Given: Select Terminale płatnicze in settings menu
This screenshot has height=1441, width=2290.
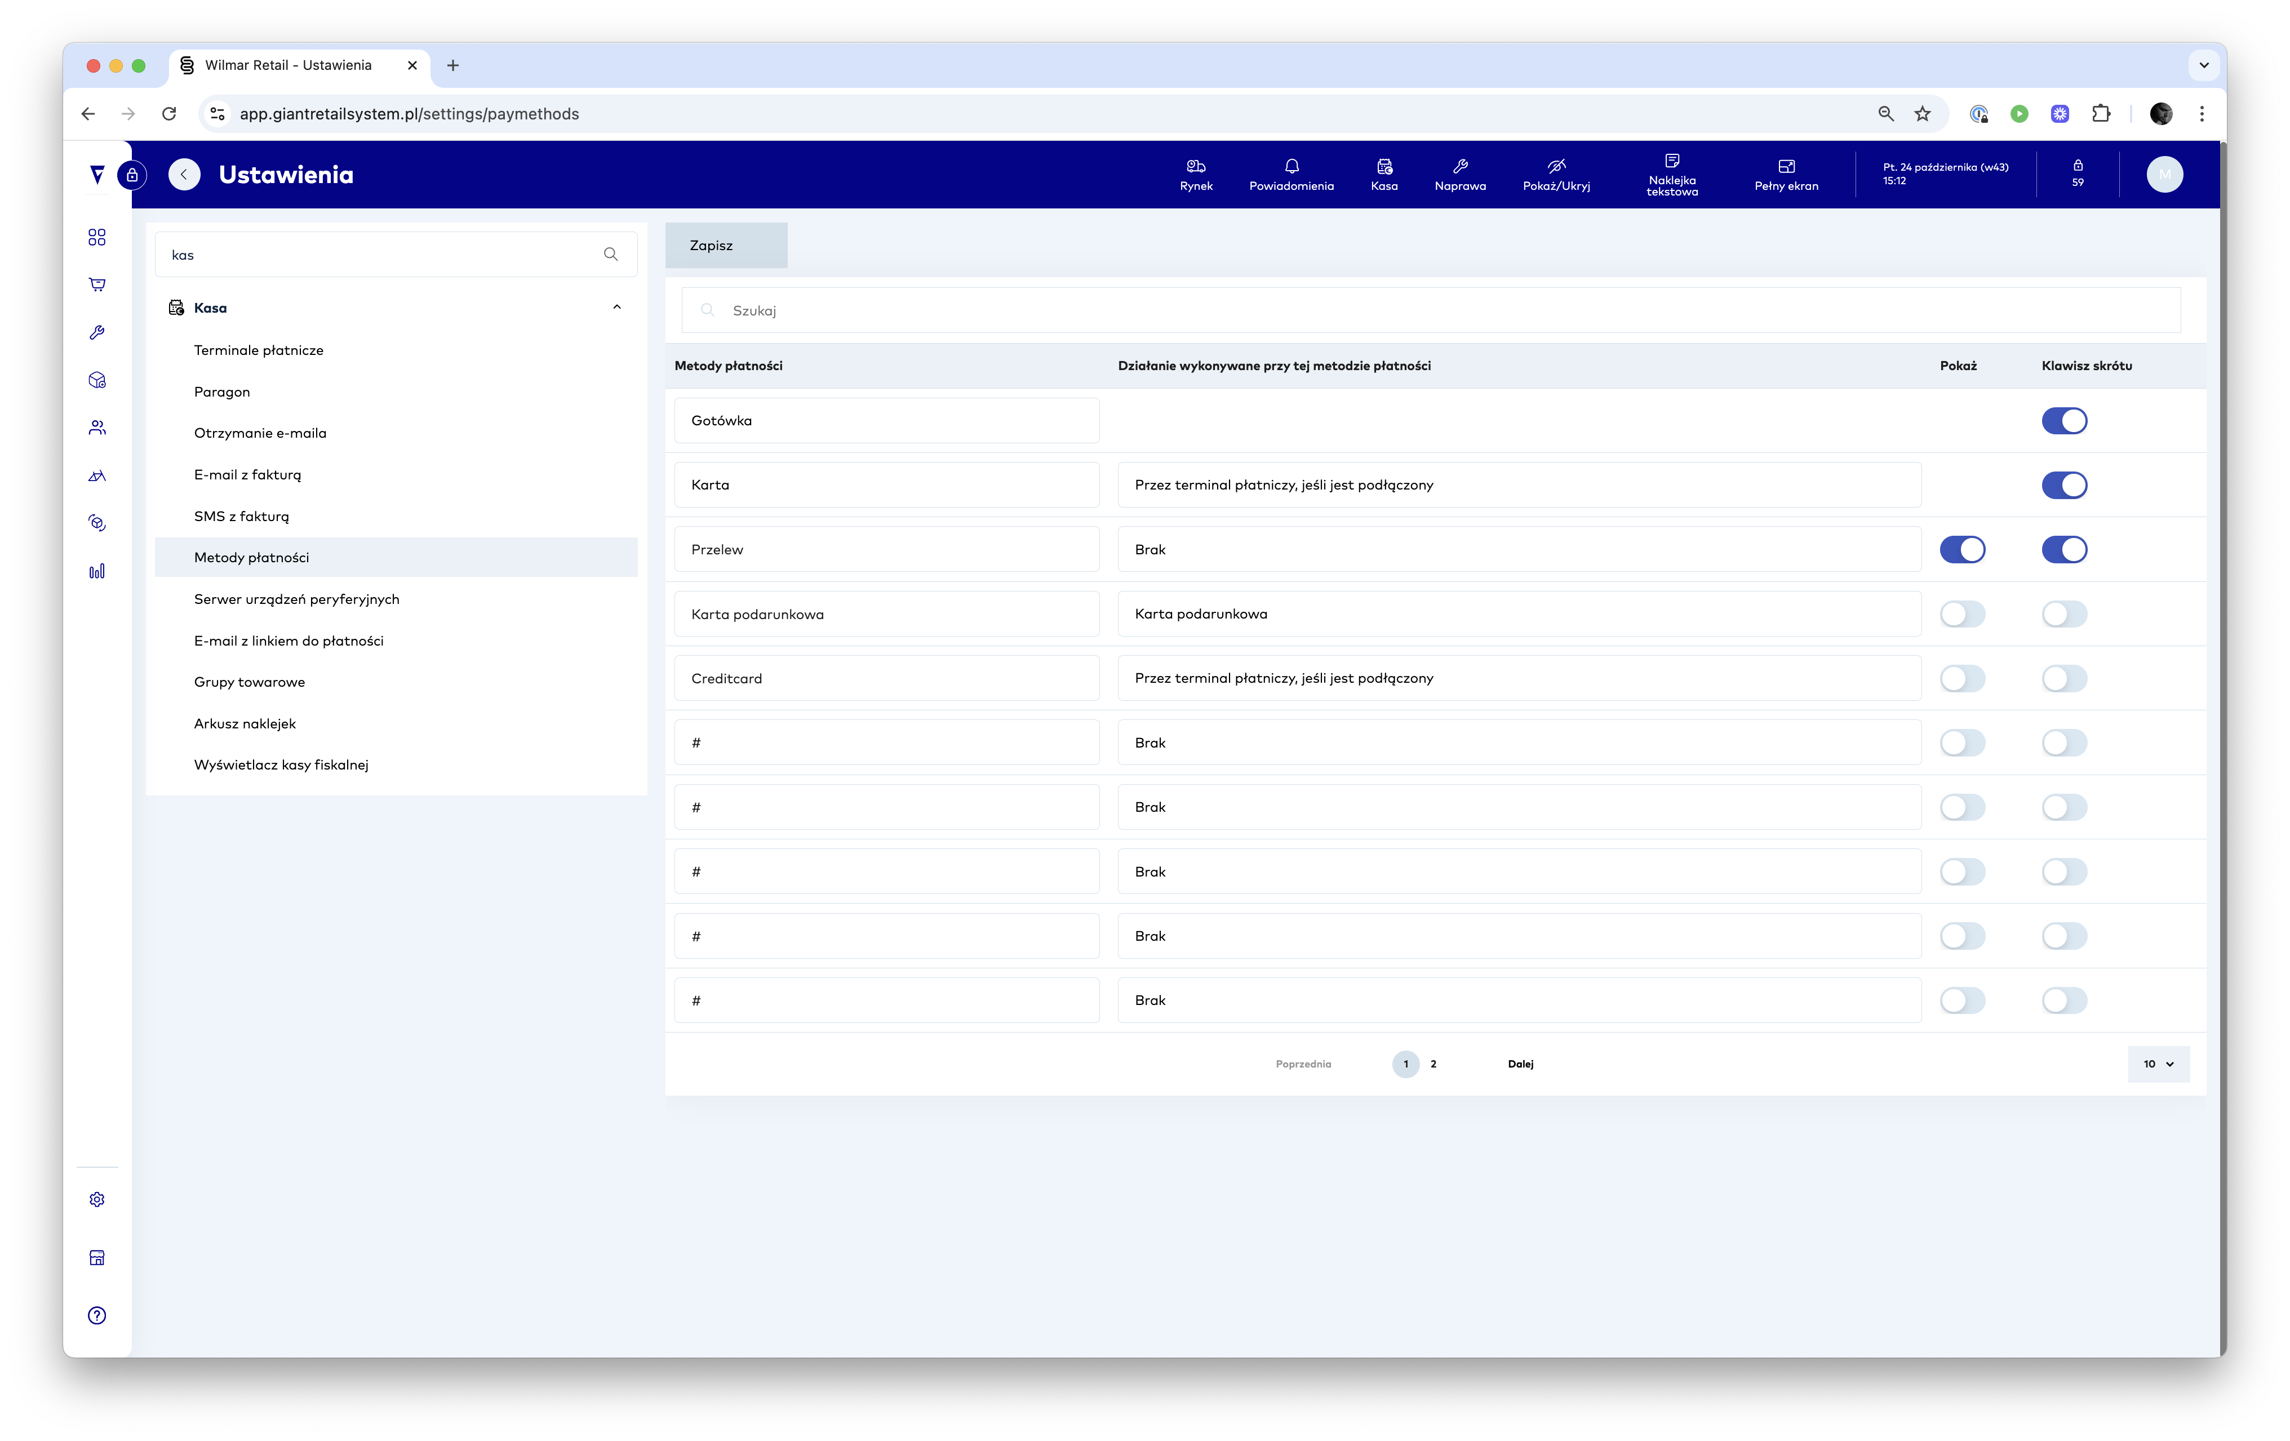Looking at the screenshot, I should [259, 350].
